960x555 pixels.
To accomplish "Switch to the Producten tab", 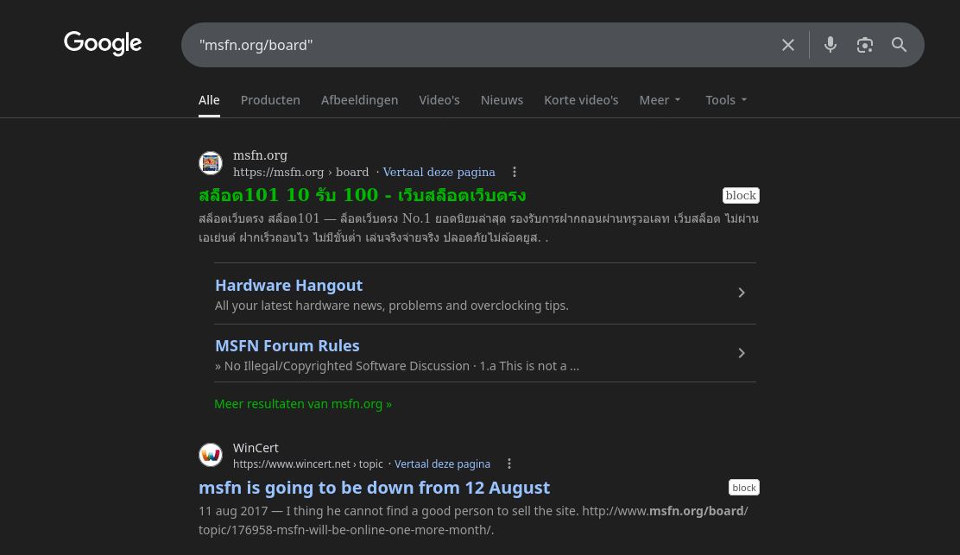I will tap(270, 100).
